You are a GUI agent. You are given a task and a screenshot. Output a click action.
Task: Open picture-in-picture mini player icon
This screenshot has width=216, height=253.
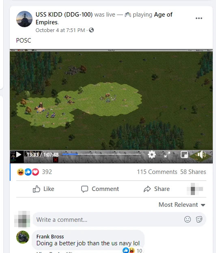[184, 154]
